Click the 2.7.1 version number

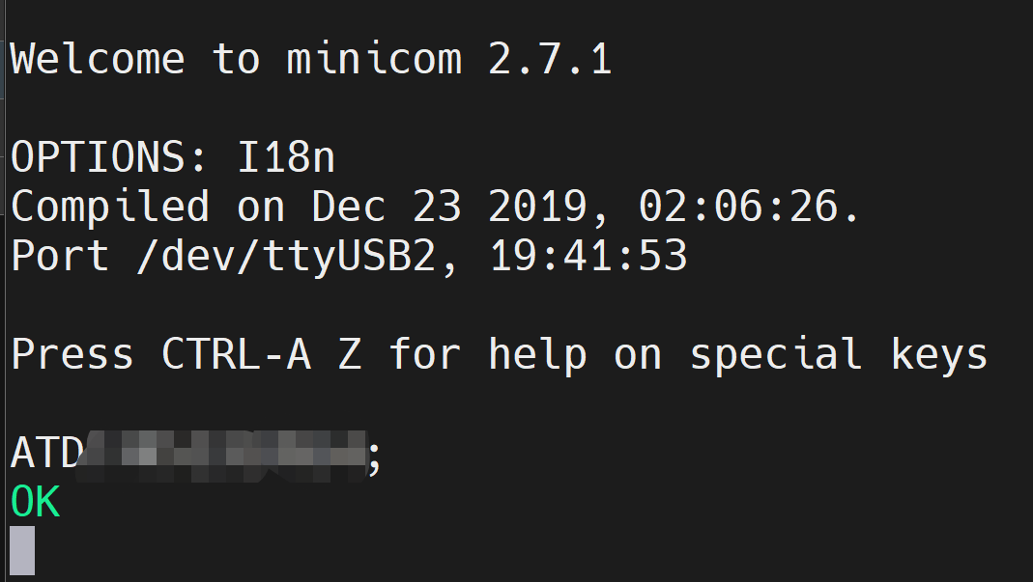coord(550,59)
